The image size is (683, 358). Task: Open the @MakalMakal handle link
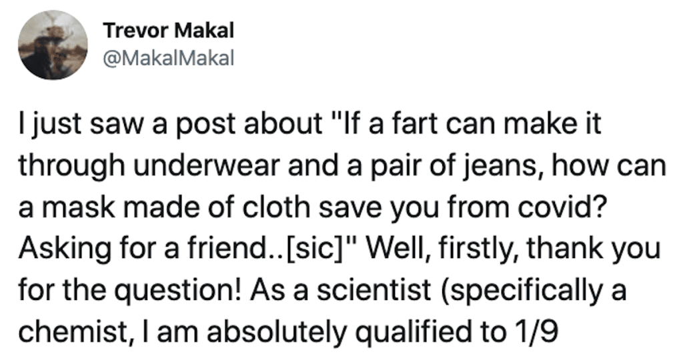169,58
